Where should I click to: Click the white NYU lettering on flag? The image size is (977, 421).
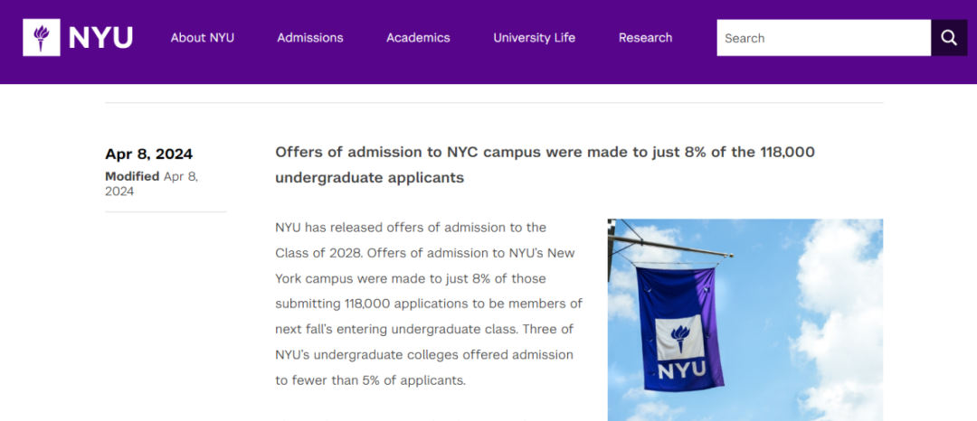[682, 370]
